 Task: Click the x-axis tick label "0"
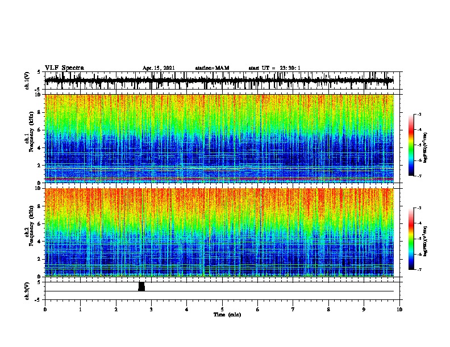[45, 309]
